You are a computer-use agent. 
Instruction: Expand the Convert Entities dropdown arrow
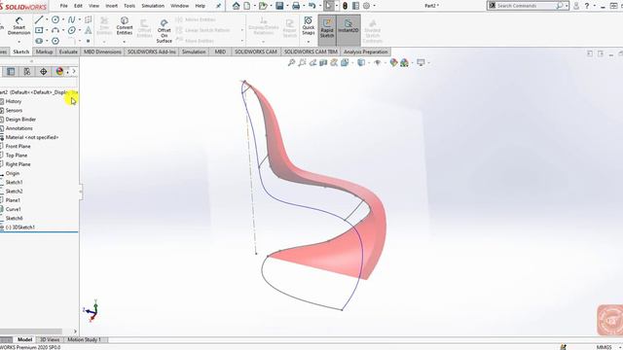(125, 41)
